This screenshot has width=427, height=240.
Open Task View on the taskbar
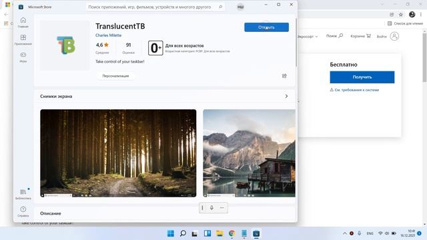click(194, 234)
